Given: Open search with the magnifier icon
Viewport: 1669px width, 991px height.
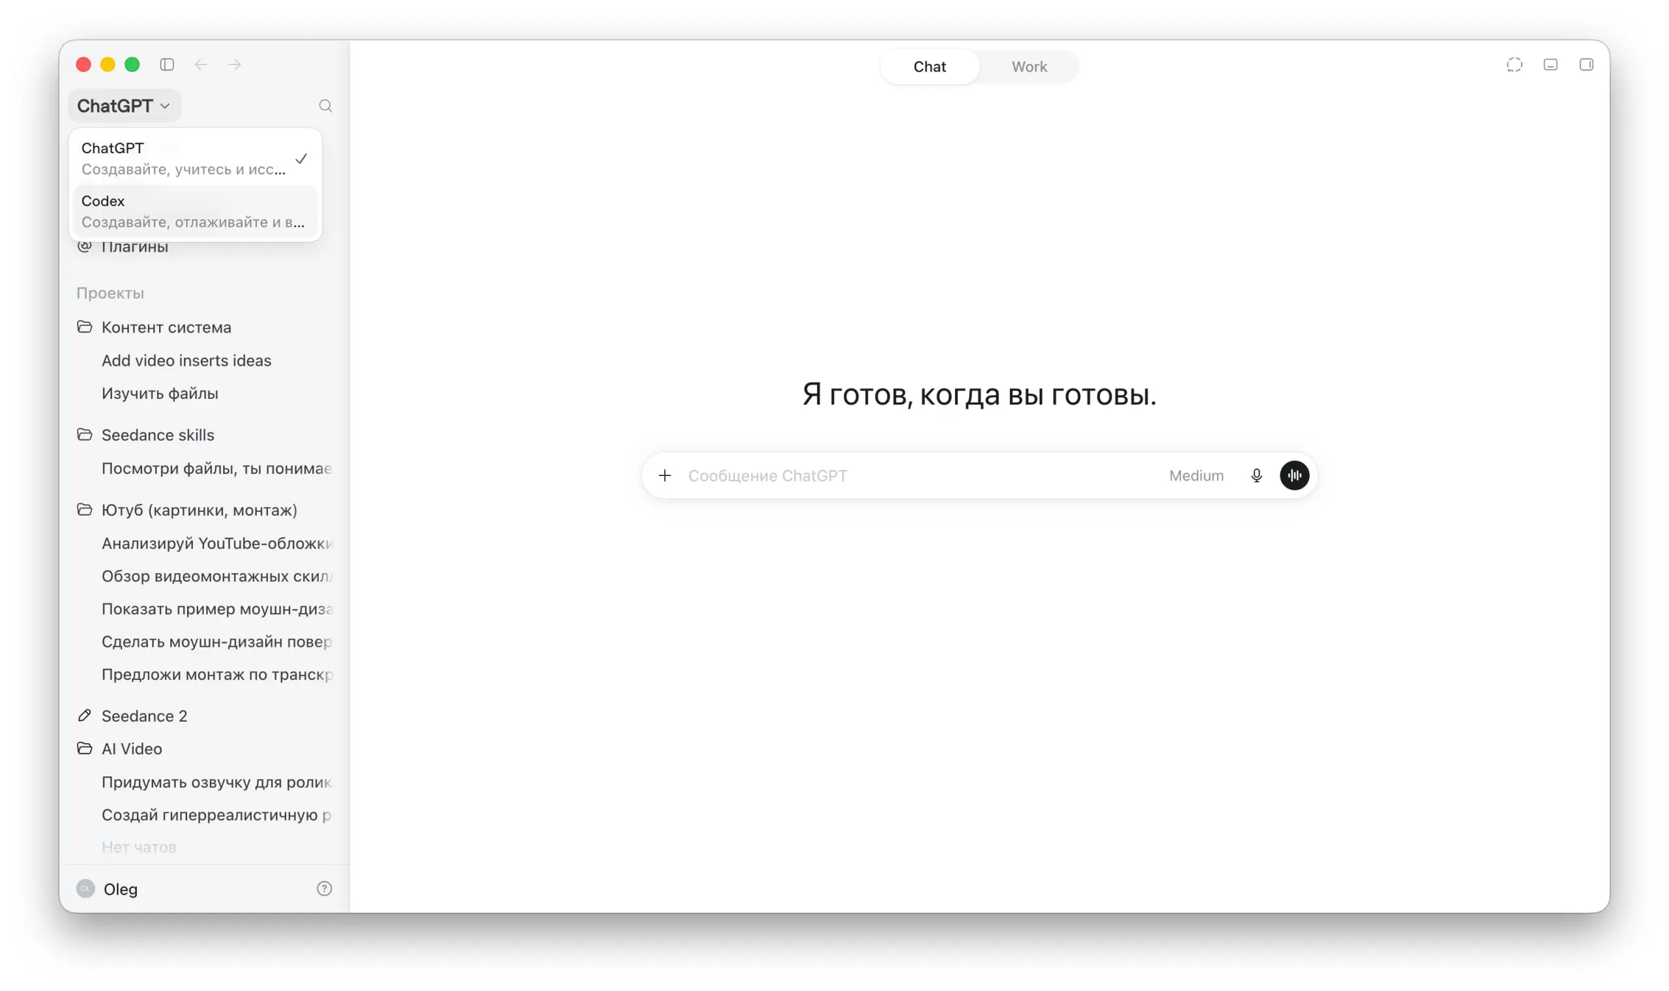Looking at the screenshot, I should [x=325, y=106].
